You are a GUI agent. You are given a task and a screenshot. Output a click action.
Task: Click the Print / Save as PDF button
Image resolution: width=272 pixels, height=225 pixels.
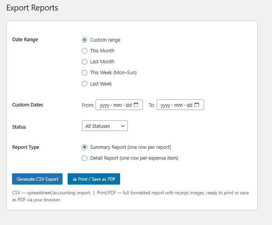coord(94,179)
